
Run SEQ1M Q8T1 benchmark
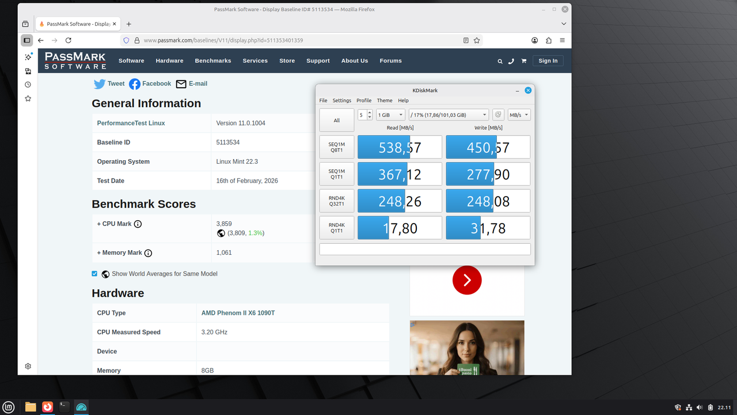pos(337,147)
